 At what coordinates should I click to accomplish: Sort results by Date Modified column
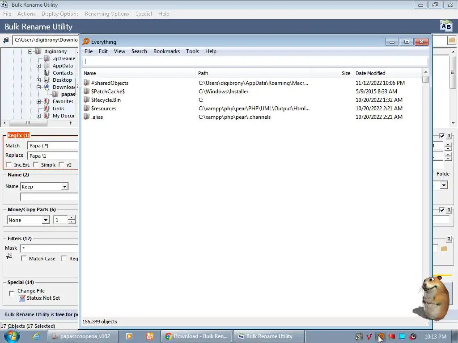[x=388, y=73]
